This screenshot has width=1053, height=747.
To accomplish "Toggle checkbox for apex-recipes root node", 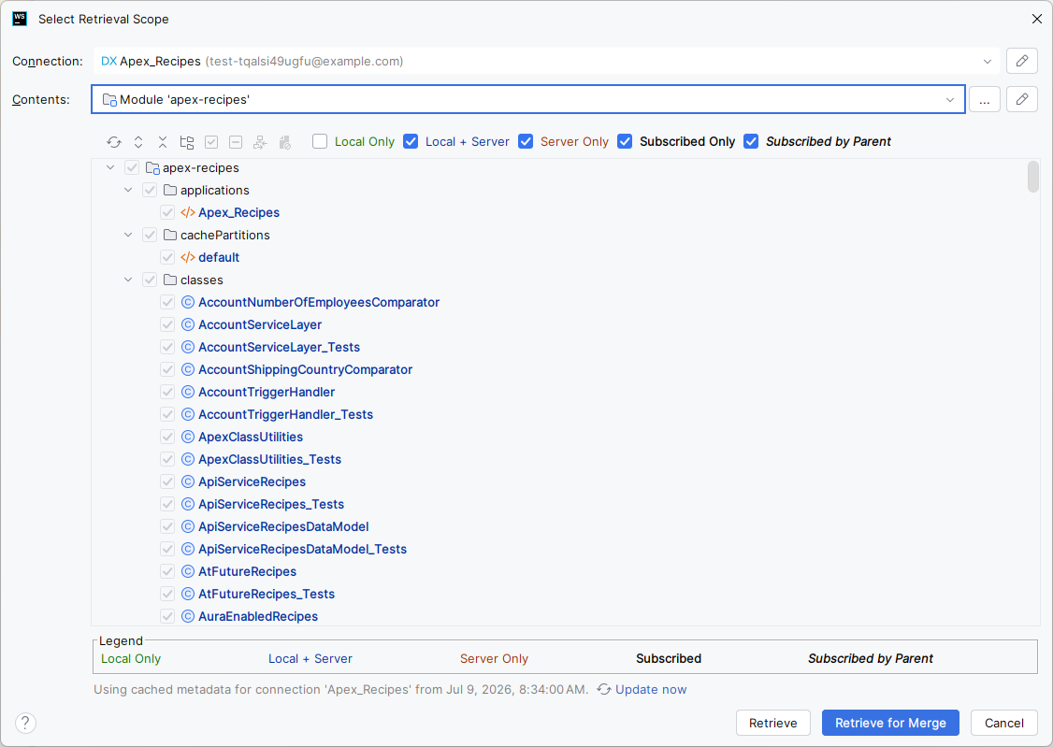I will point(132,167).
